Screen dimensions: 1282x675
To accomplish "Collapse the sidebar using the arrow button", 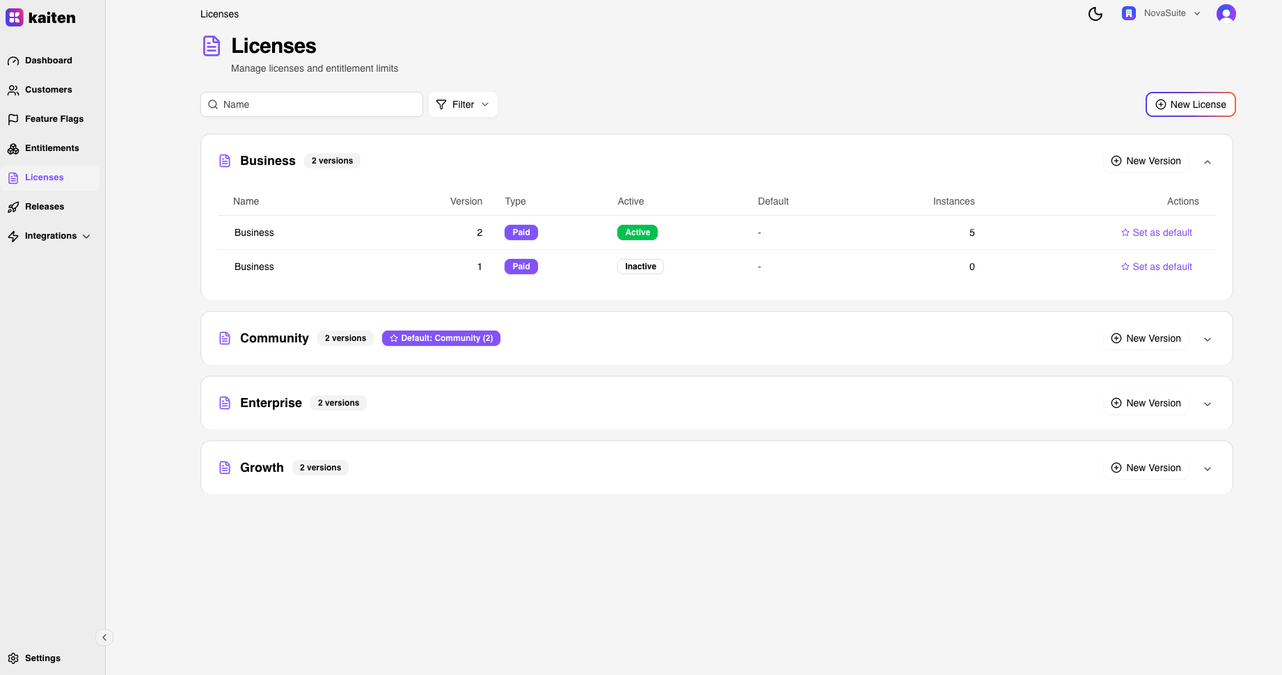I will 104,637.
